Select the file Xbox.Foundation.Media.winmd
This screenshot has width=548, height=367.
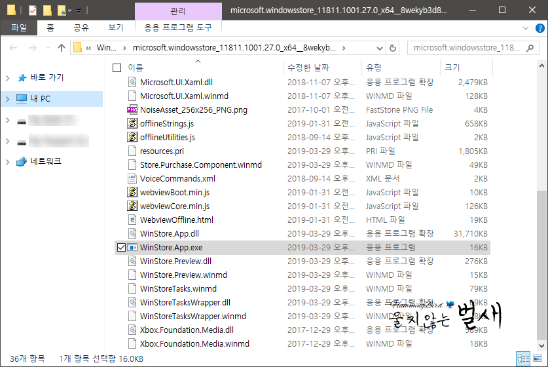(194, 344)
